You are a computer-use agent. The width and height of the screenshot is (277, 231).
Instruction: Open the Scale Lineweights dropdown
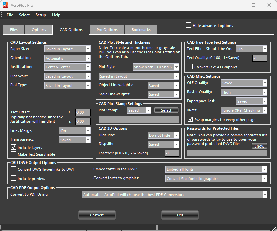click(163, 94)
